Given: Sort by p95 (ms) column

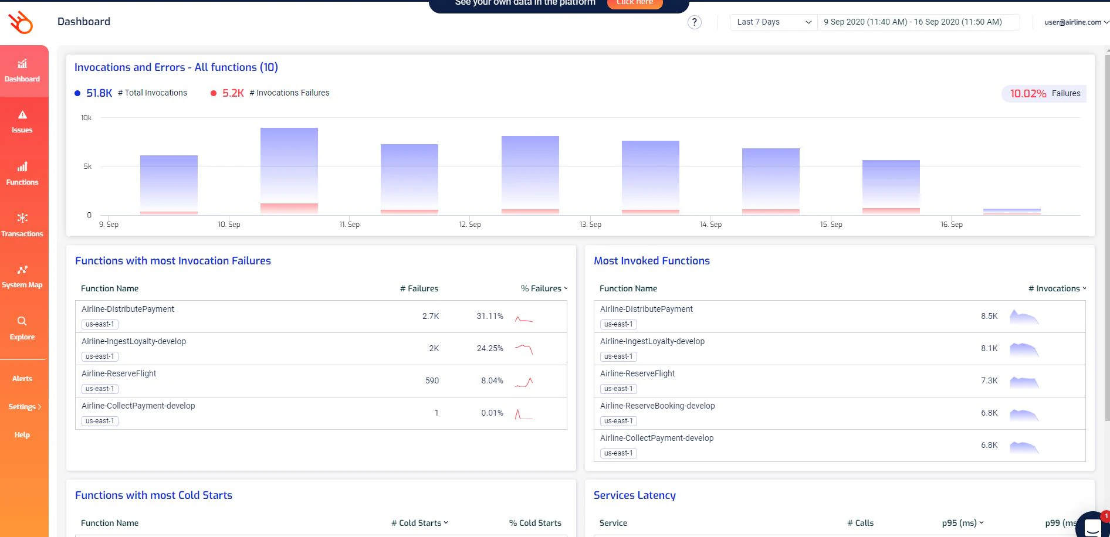Looking at the screenshot, I should [963, 523].
